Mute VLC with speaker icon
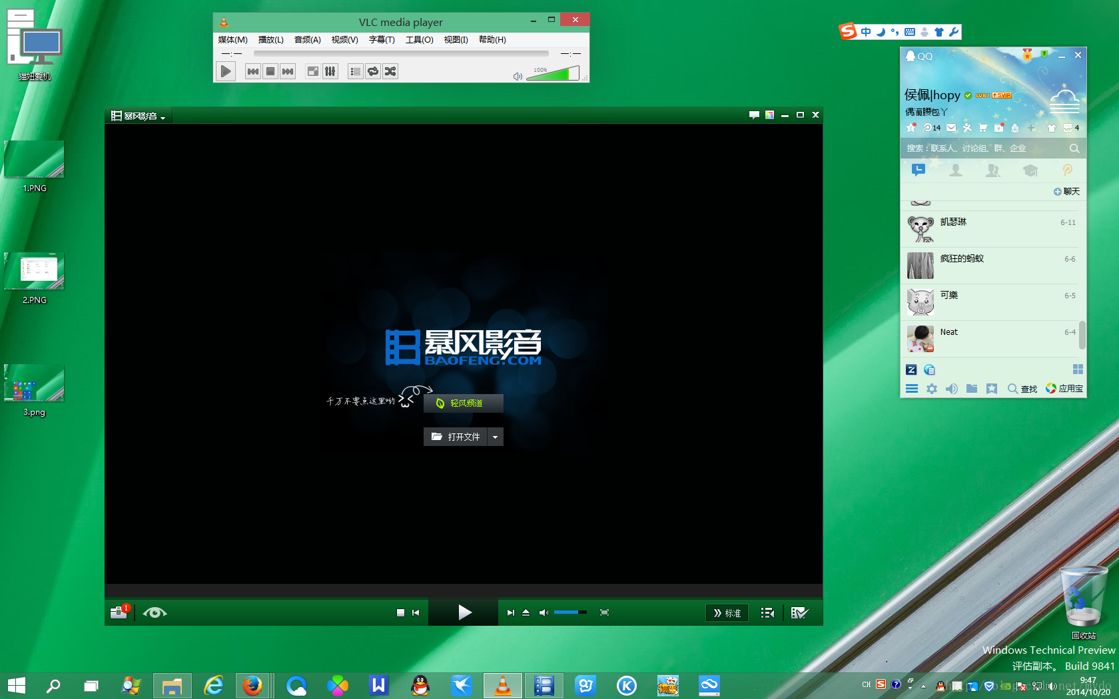This screenshot has width=1119, height=699. pyautogui.click(x=518, y=77)
